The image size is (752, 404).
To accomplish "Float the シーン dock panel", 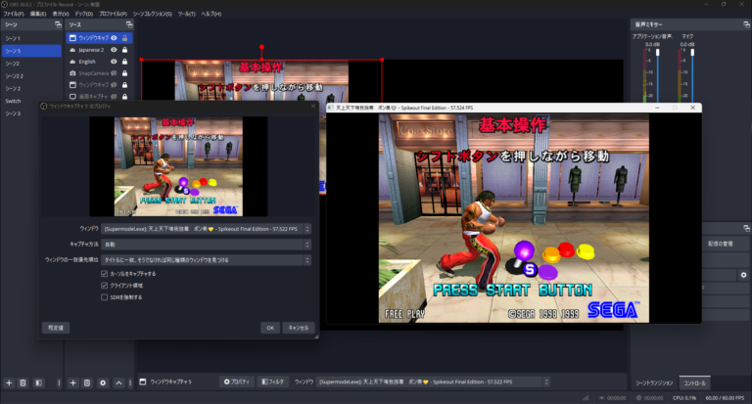I will pyautogui.click(x=58, y=24).
